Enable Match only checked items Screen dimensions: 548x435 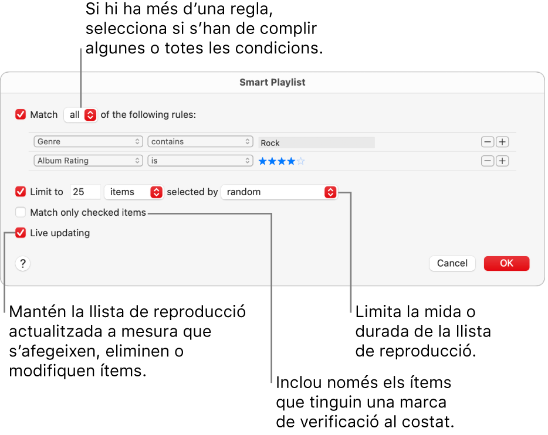(21, 212)
